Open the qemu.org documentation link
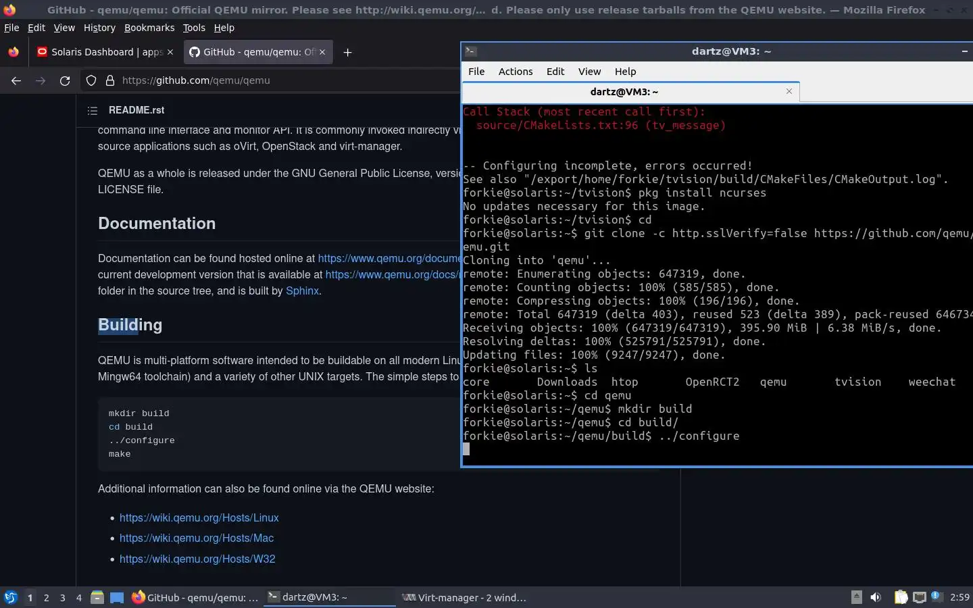Image resolution: width=973 pixels, height=608 pixels. click(389, 259)
